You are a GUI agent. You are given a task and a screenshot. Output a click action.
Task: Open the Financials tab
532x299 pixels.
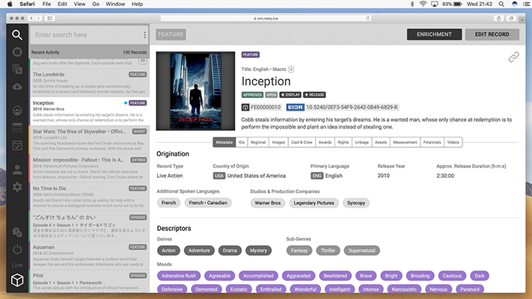pyautogui.click(x=432, y=141)
